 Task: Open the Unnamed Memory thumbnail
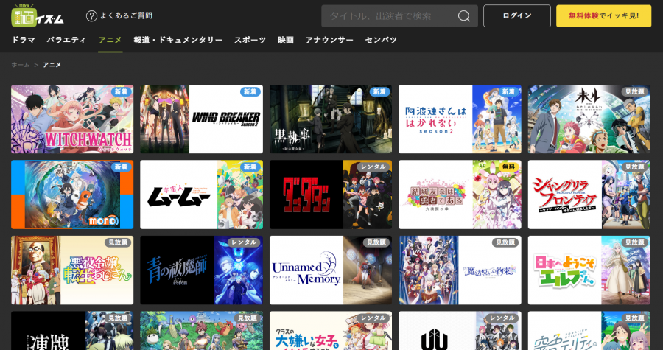click(x=331, y=270)
